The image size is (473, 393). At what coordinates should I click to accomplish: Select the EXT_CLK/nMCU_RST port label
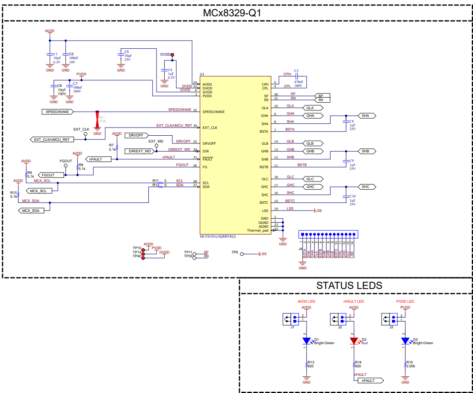(x=51, y=140)
